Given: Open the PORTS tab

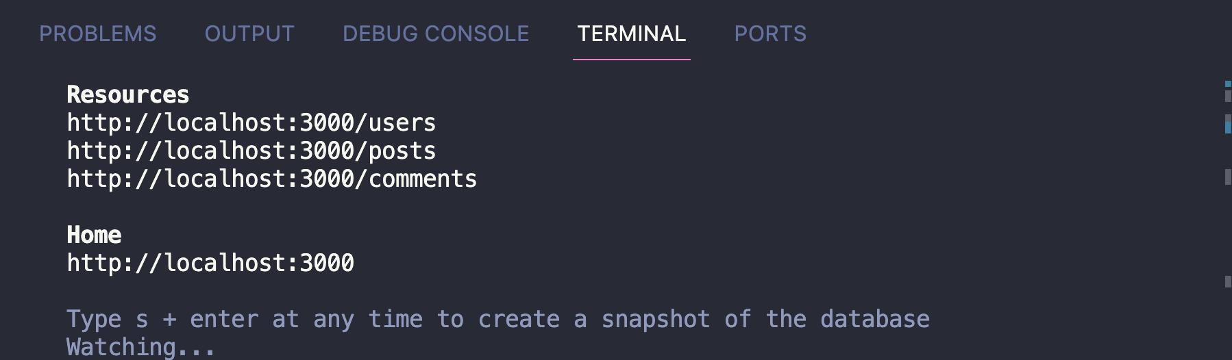Looking at the screenshot, I should [770, 34].
